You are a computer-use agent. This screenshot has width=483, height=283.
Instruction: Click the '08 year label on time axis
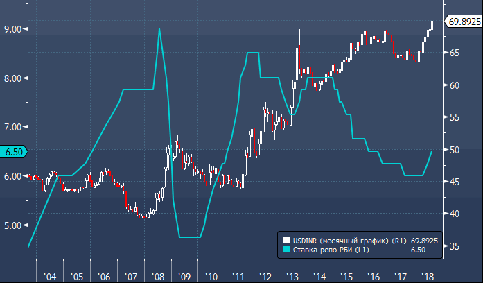pyautogui.click(x=157, y=275)
